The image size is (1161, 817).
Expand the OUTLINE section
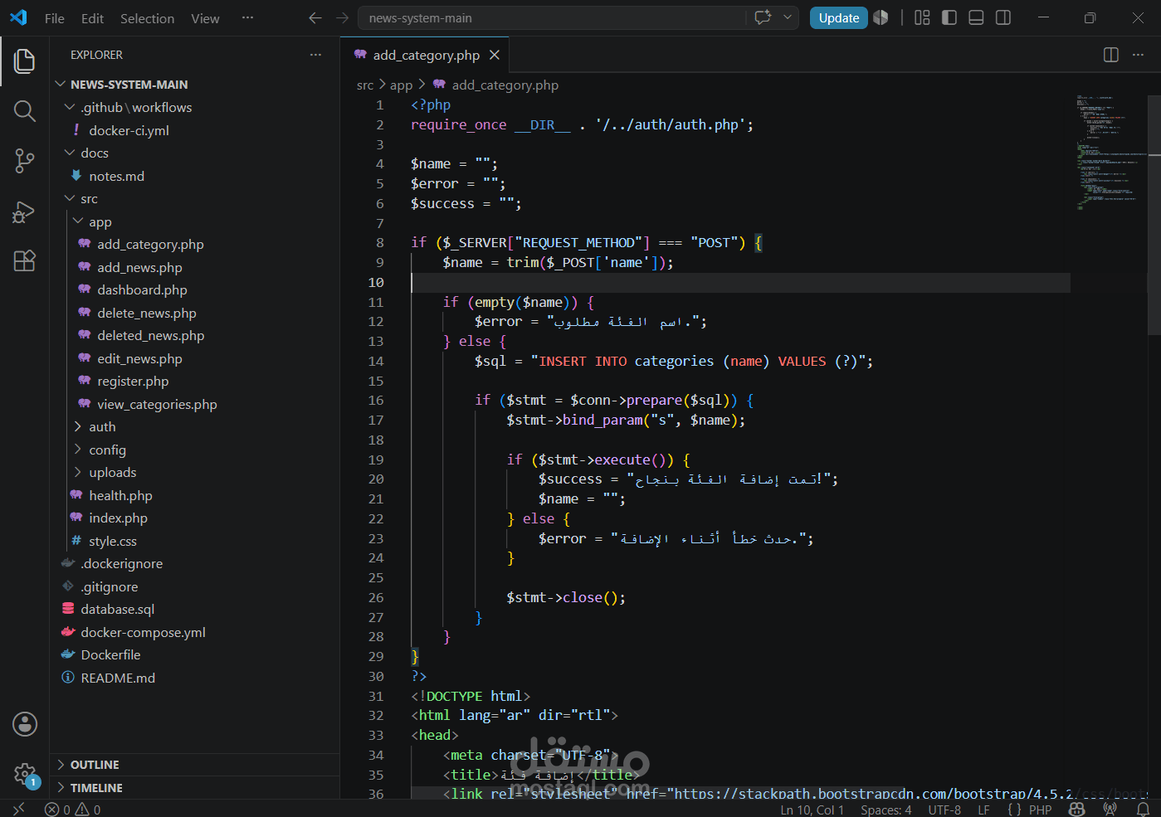pos(195,765)
